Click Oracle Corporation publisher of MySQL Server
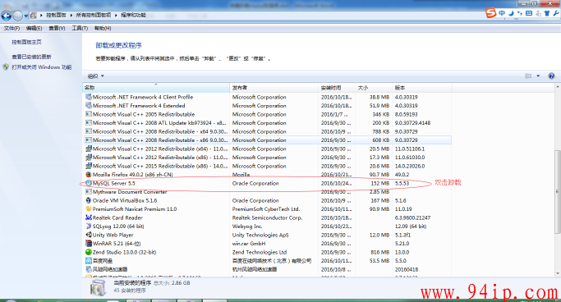The width and height of the screenshot is (561, 302). [x=255, y=183]
